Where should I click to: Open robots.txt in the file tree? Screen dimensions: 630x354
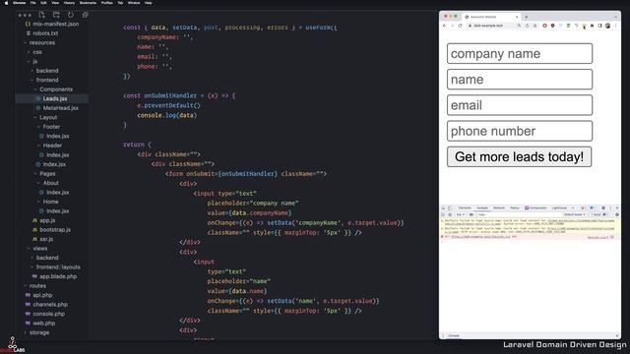tap(45, 33)
